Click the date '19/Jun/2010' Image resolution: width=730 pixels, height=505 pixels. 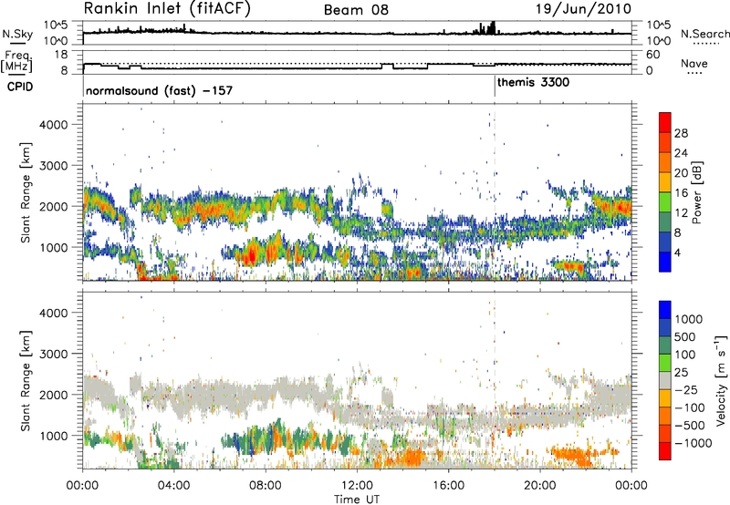point(583,8)
